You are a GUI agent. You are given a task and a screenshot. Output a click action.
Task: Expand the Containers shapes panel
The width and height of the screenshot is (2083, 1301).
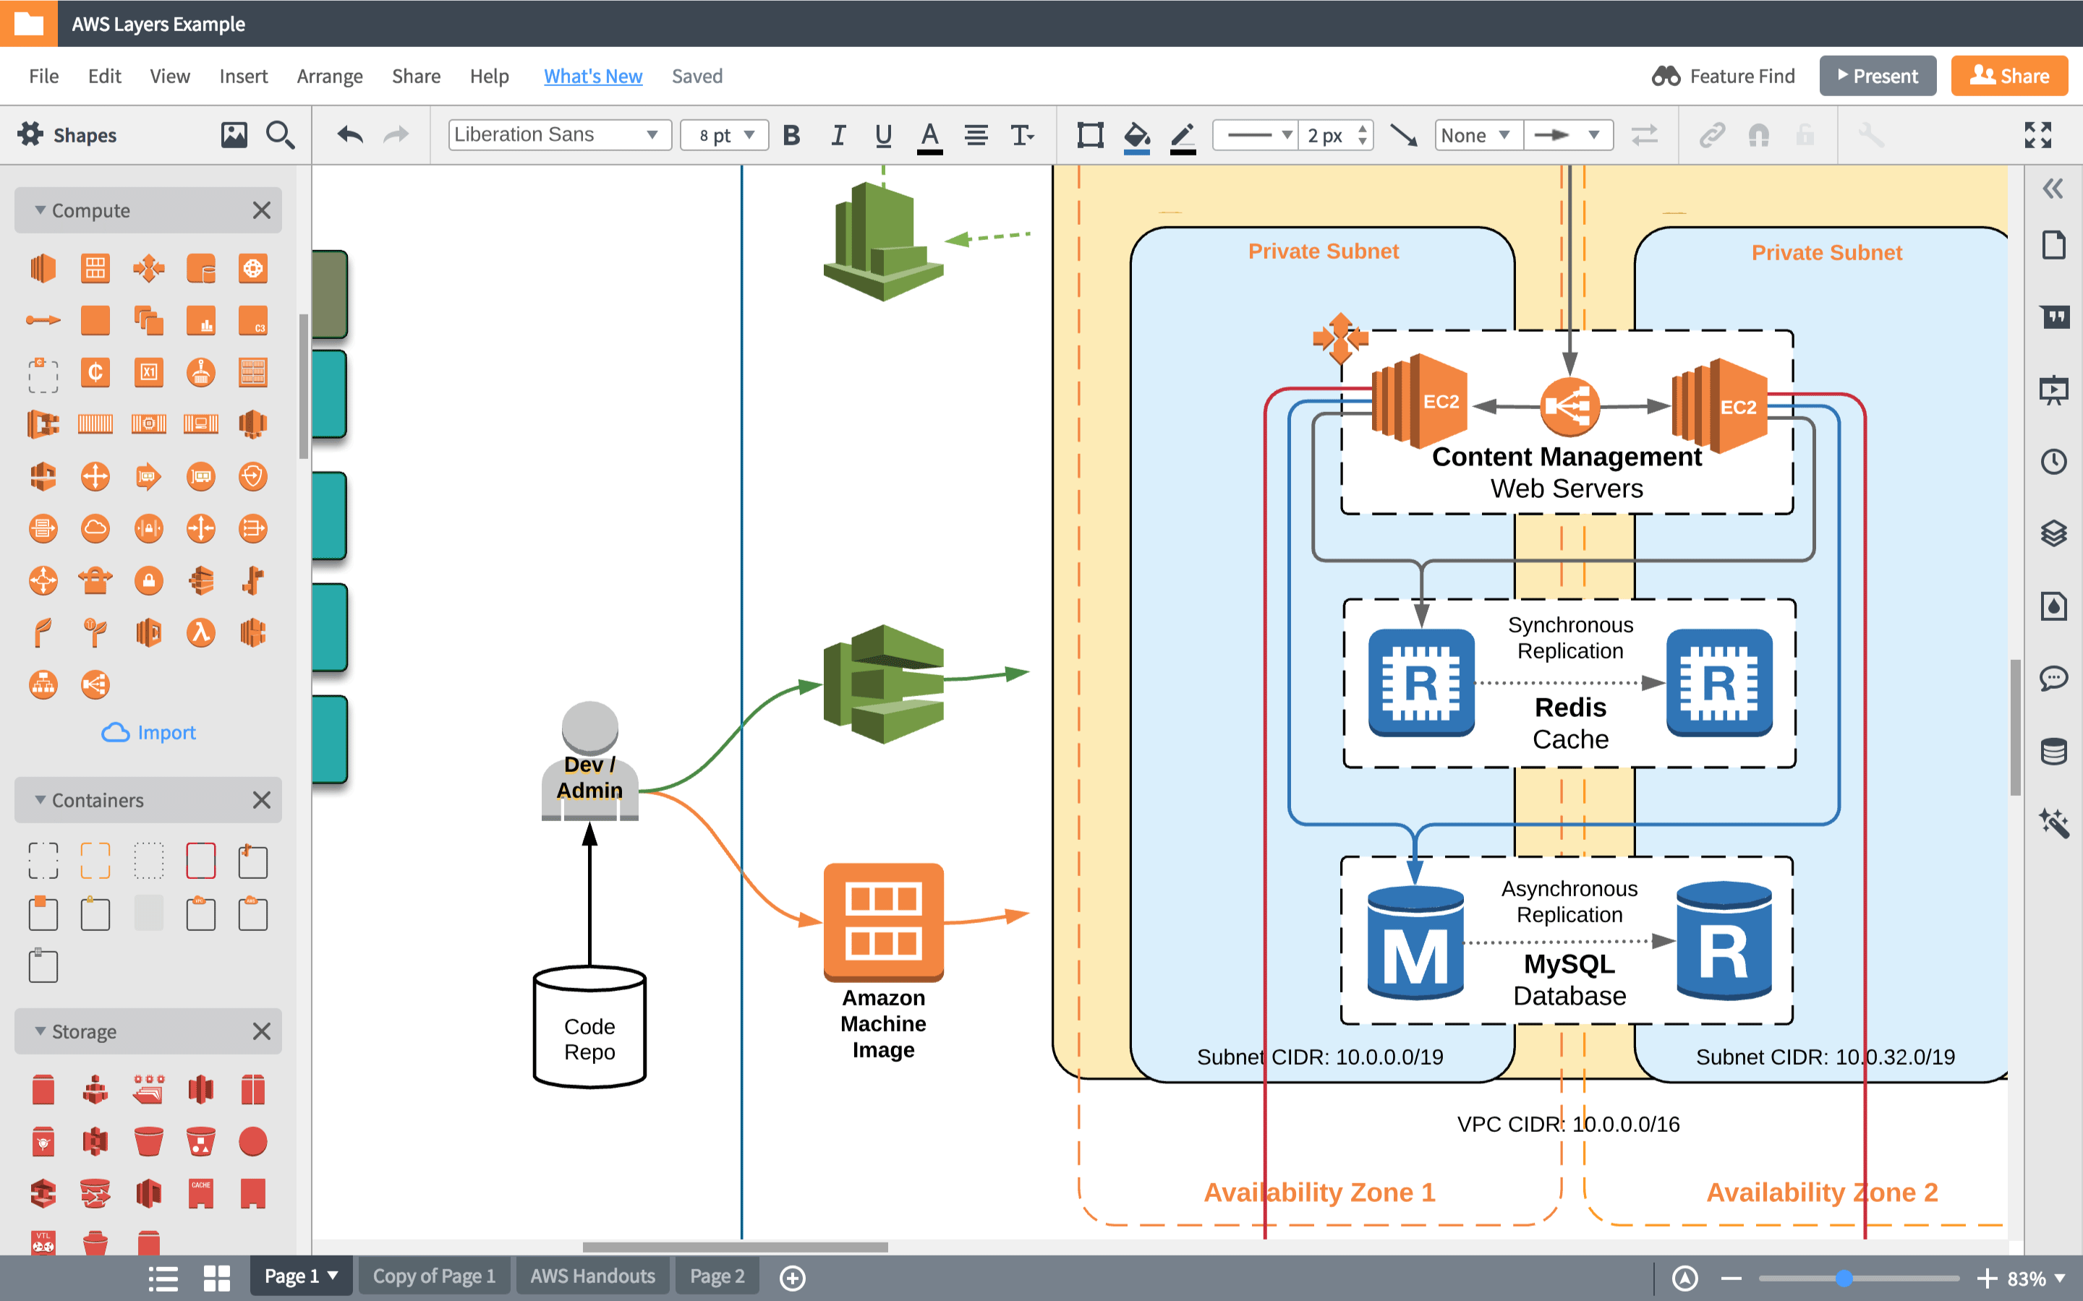(x=41, y=800)
